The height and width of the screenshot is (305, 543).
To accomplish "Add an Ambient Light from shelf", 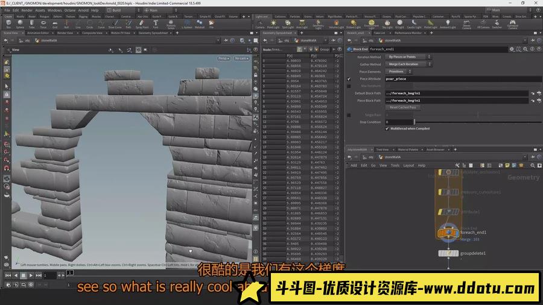I will point(448,24).
